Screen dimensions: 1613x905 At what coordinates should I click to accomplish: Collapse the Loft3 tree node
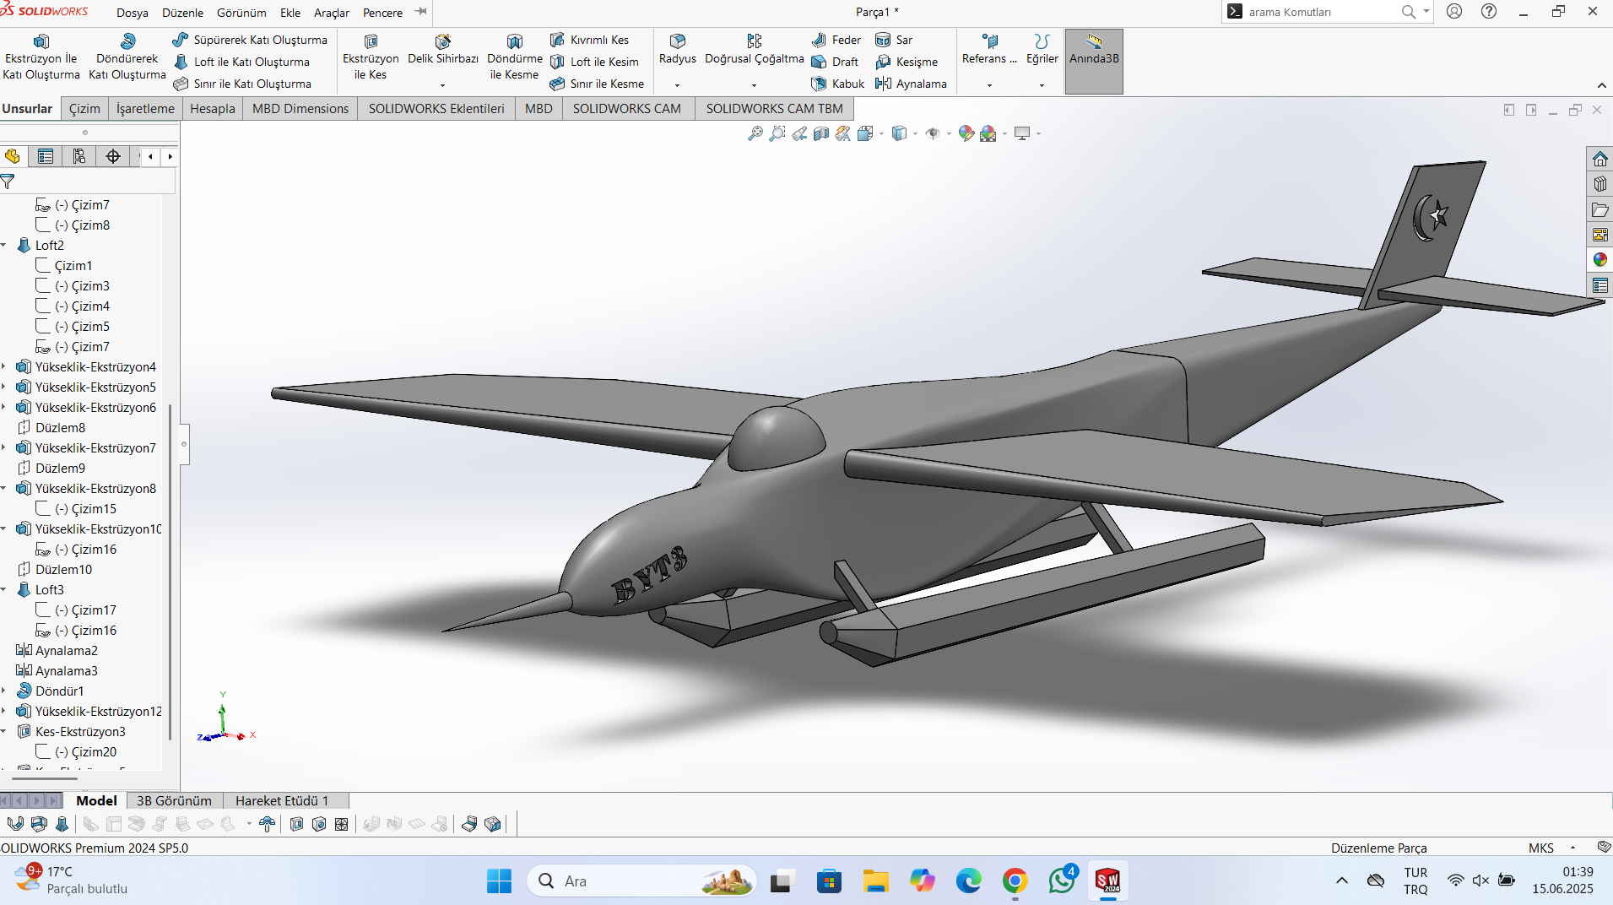coord(4,589)
